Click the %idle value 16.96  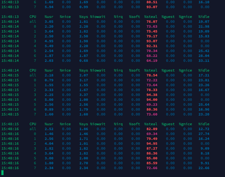(204, 110)
